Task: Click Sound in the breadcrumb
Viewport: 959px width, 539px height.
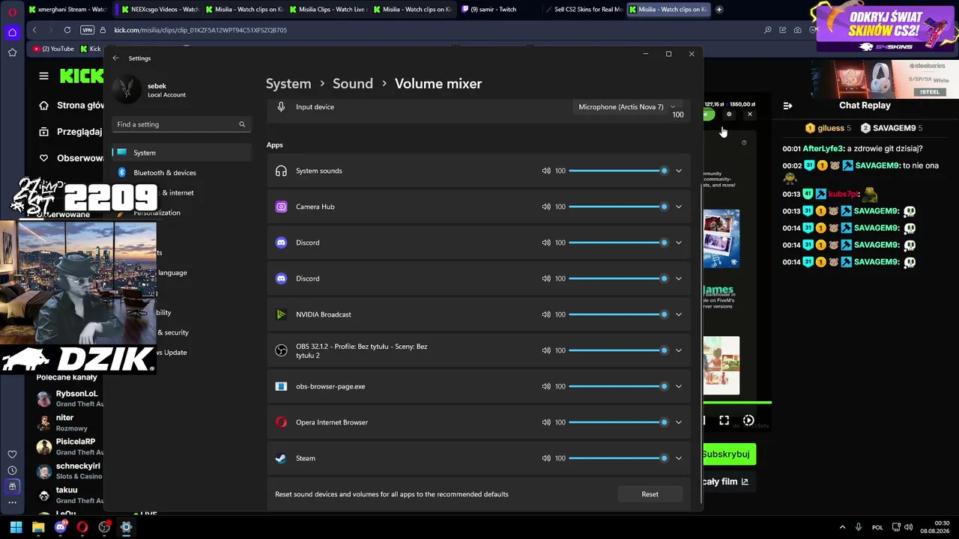Action: (353, 84)
